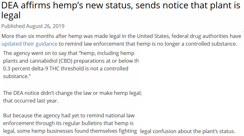Click the paragraph starting 'But because the agency'

tap(119, 123)
